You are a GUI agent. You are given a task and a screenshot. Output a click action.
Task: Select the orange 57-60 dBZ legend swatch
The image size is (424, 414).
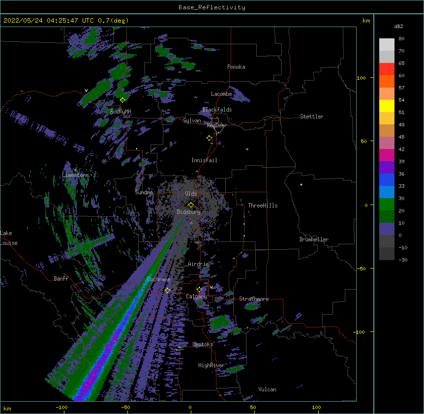pyautogui.click(x=387, y=81)
